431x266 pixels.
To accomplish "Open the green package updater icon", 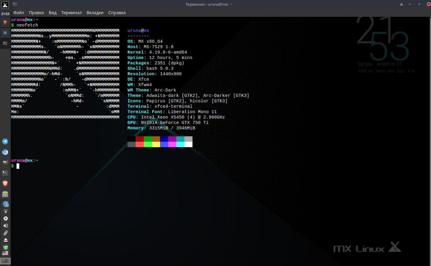I will 5,247.
